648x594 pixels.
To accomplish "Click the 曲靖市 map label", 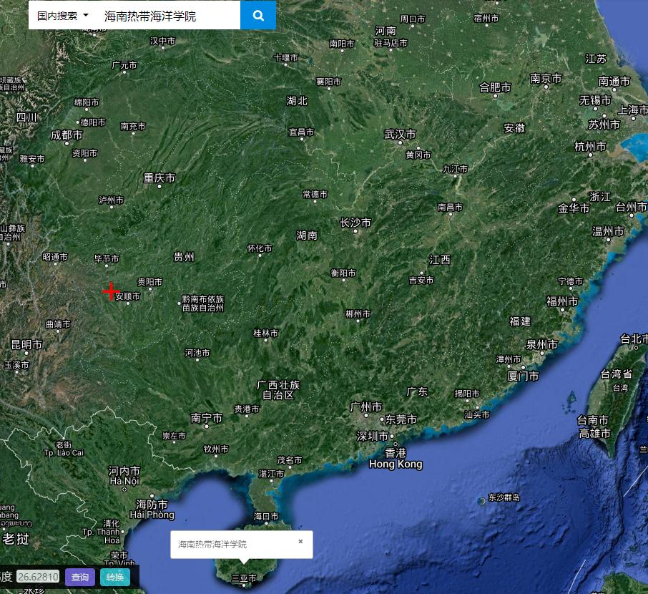I will [x=58, y=324].
